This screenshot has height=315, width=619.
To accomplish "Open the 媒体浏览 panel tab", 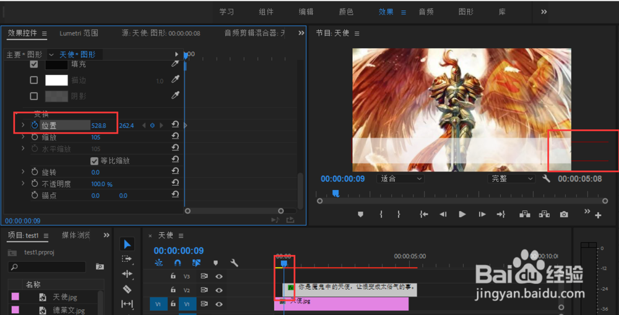I will coord(76,235).
